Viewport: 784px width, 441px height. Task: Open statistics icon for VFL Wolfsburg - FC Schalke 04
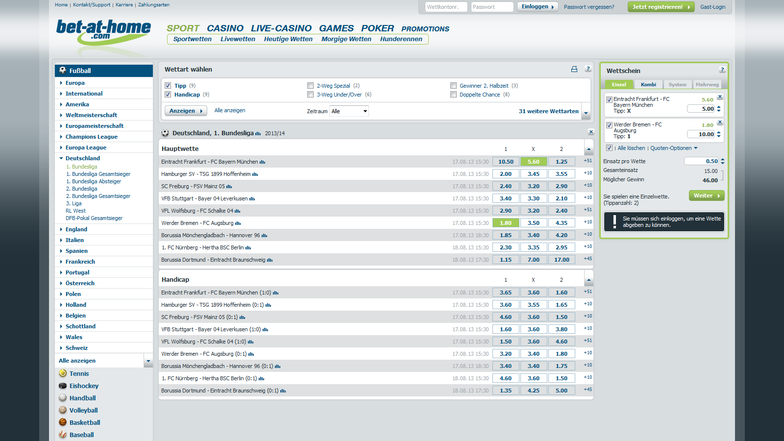238,211
